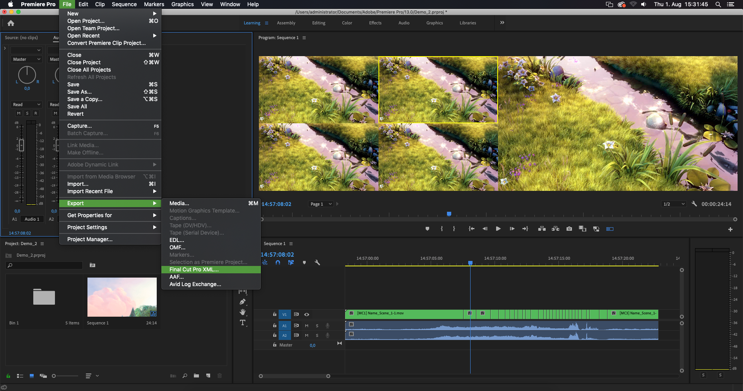The image size is (743, 391).
Task: Toggle Snap magnet in timeline
Action: point(278,262)
